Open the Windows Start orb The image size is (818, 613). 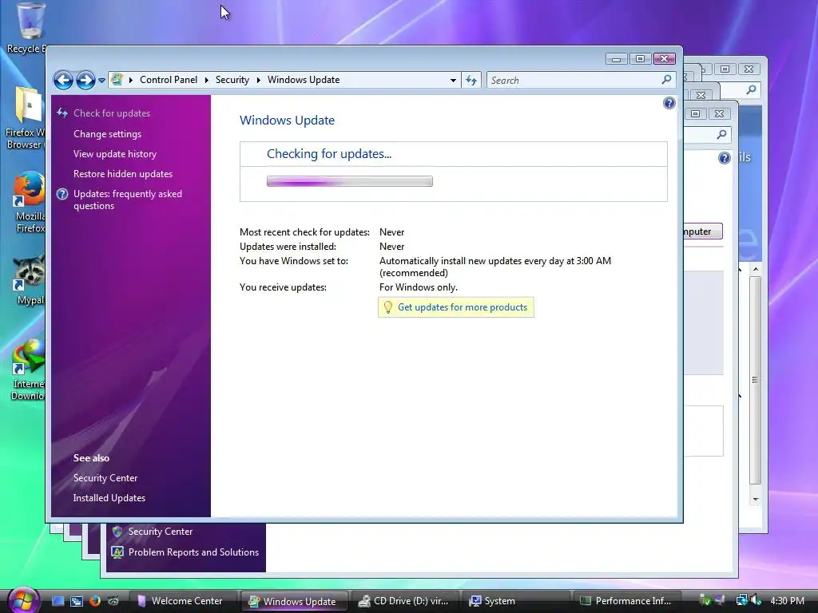(22, 600)
